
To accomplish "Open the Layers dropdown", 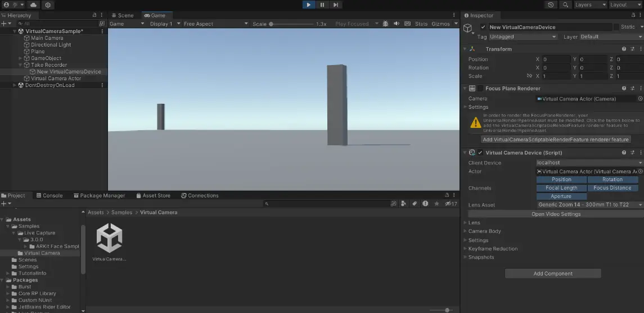I will 590,5.
